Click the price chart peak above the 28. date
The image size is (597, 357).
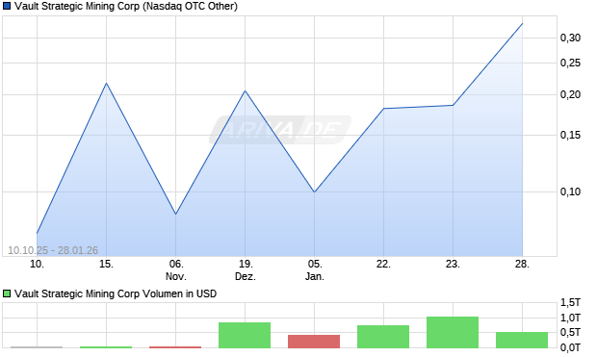click(522, 24)
